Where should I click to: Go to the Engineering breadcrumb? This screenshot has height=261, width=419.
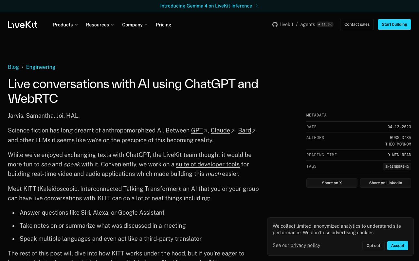[x=41, y=67]
